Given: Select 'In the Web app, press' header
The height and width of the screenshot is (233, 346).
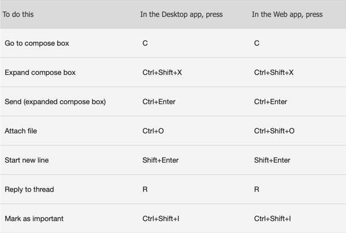Looking at the screenshot, I should pos(287,14).
